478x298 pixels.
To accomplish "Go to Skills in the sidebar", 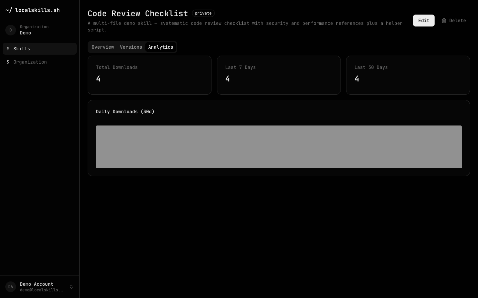I will click(40, 49).
